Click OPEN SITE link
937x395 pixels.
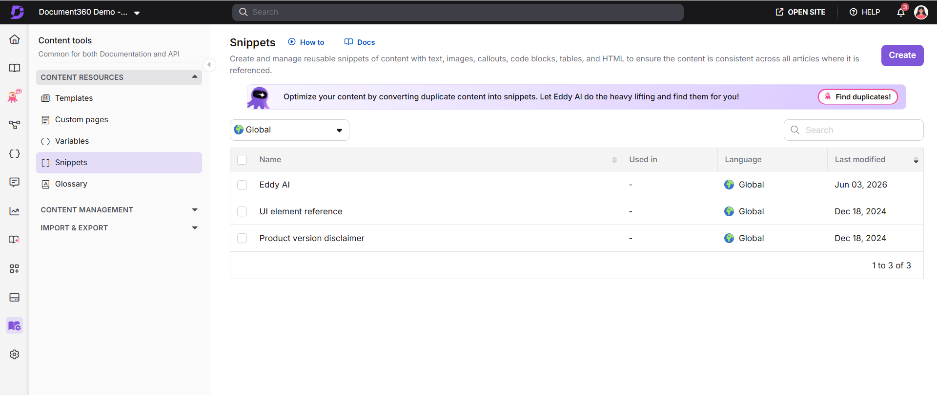pyautogui.click(x=800, y=12)
